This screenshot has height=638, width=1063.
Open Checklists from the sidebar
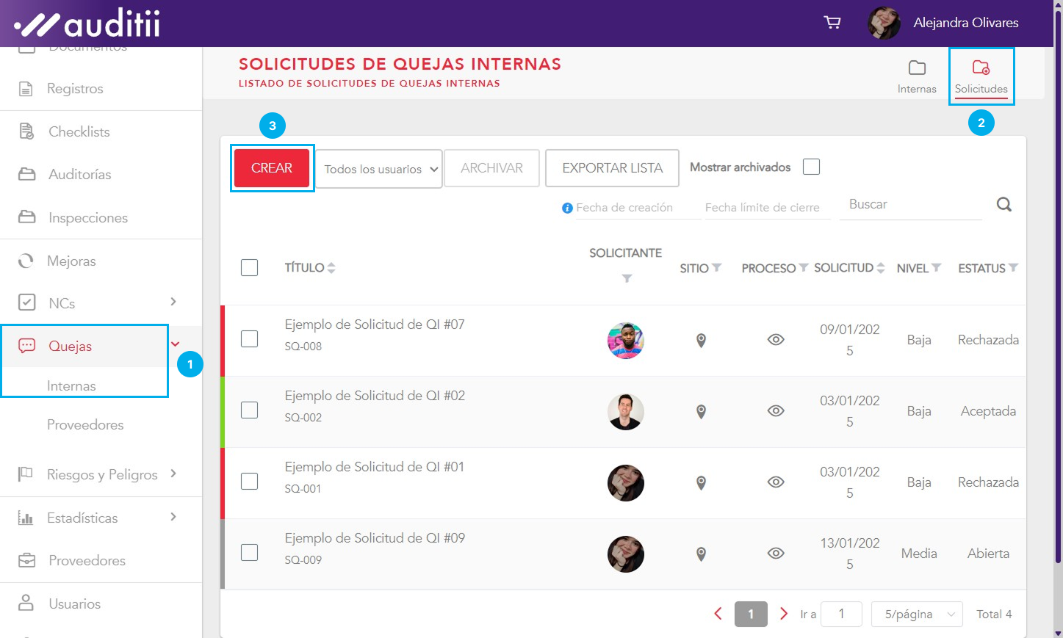pyautogui.click(x=79, y=132)
